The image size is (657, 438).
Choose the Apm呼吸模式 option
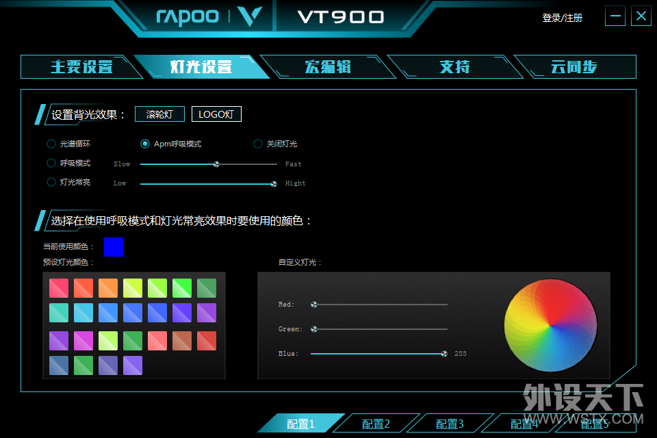(145, 144)
